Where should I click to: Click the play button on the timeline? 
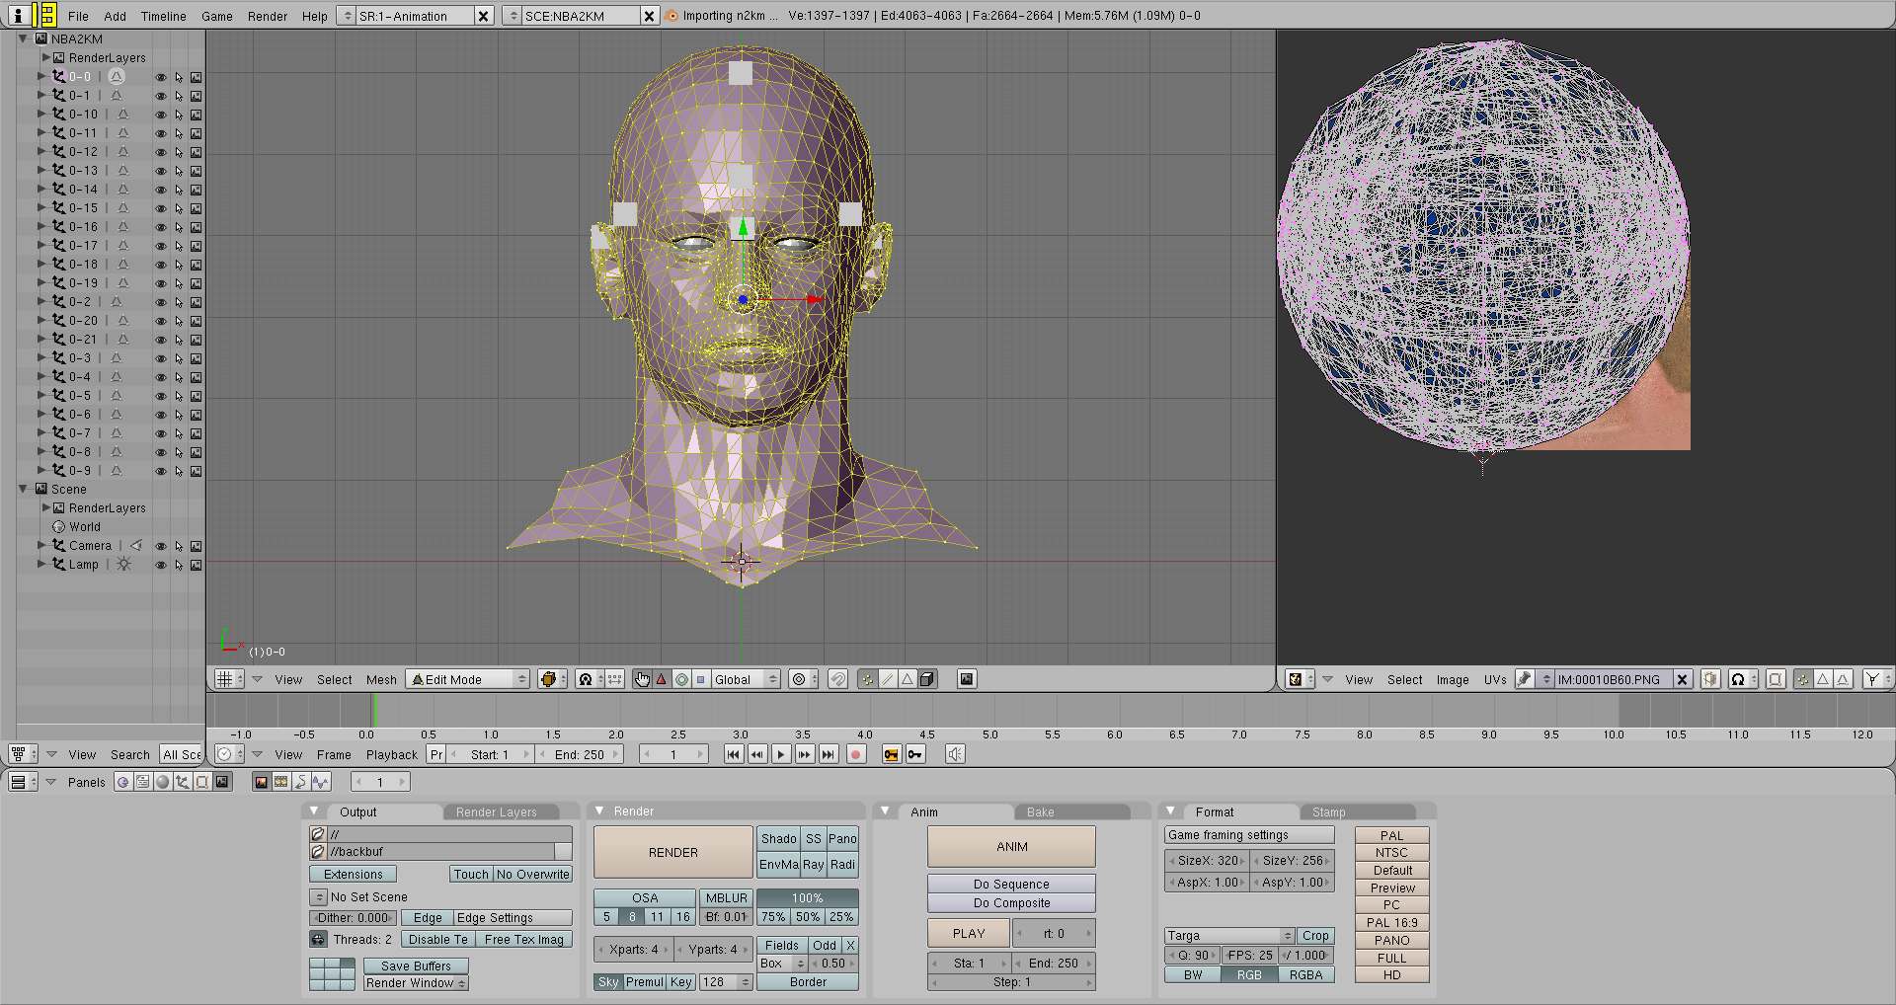coord(781,754)
